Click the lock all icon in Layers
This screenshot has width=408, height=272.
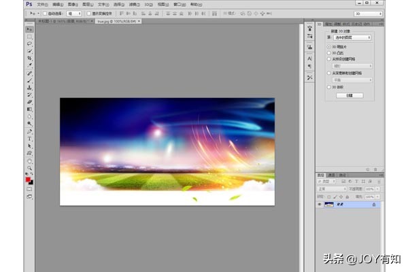pos(347,197)
